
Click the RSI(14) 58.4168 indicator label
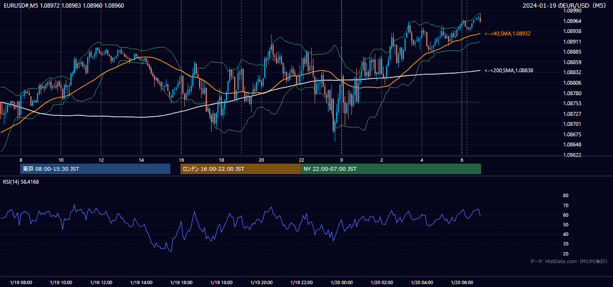[x=21, y=182]
